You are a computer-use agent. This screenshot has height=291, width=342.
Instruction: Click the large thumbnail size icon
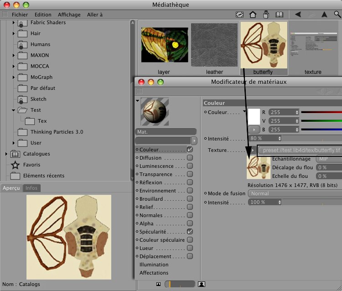coord(202,284)
